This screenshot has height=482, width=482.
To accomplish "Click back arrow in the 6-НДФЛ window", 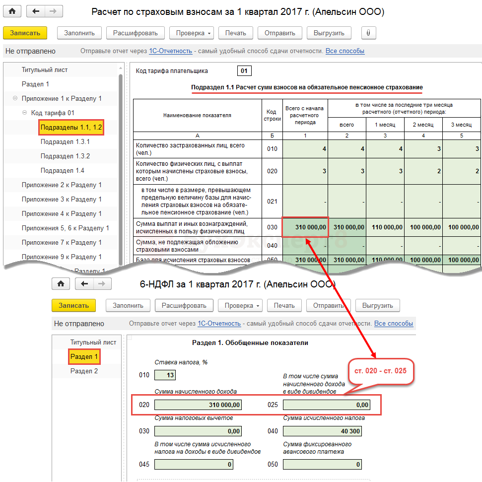I will (x=84, y=284).
